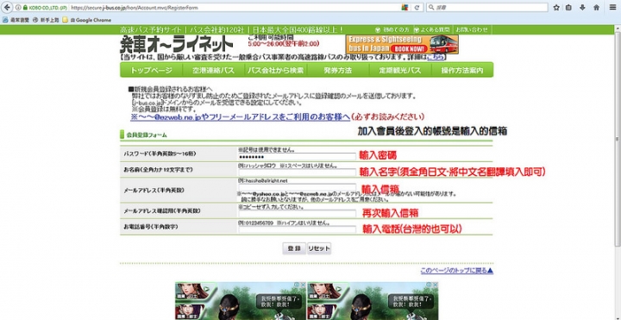Open the 操作方法案内 menu tab
Image resolution: width=621 pixels, height=320 pixels.
pyautogui.click(x=462, y=71)
